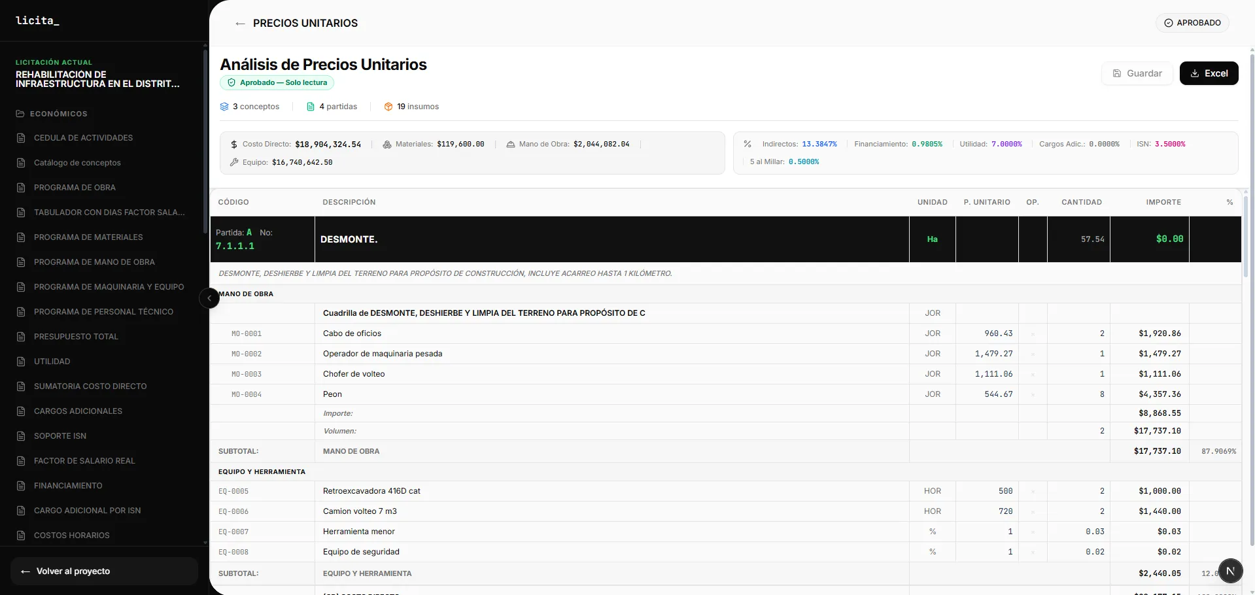Click 5 al Millar value 0.5000%
This screenshot has width=1255, height=595.
click(804, 161)
